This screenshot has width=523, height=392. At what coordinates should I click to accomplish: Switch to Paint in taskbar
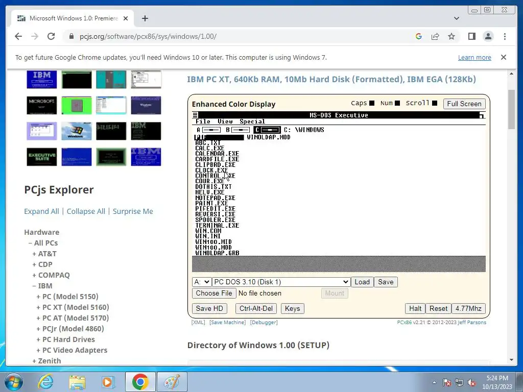point(172,382)
